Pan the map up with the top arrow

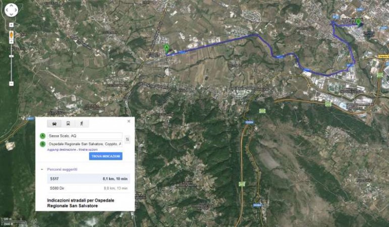coord(11,6)
